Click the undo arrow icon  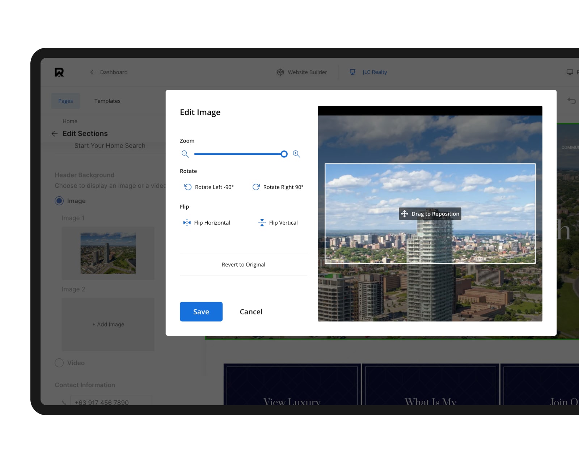click(571, 101)
